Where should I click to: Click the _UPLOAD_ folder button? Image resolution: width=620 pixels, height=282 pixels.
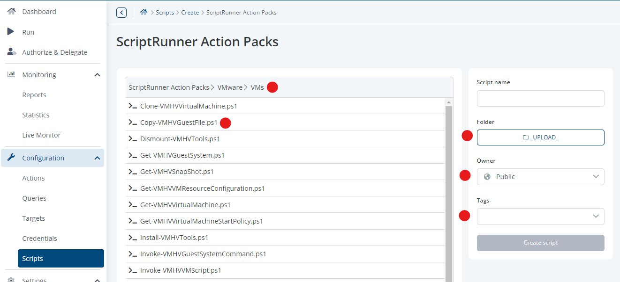pos(541,137)
